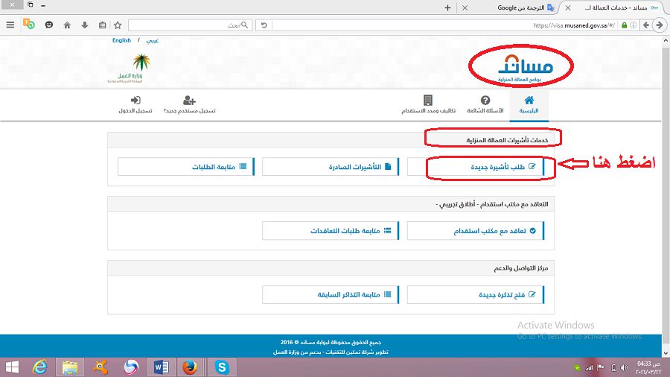The image size is (670, 377).
Task: Open the Windows Start button
Action: 12,367
